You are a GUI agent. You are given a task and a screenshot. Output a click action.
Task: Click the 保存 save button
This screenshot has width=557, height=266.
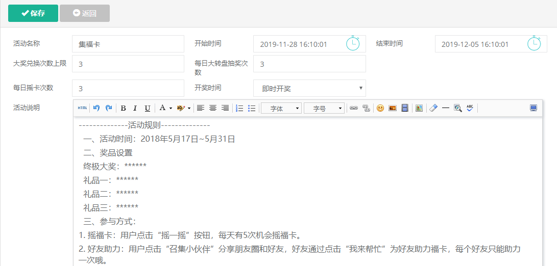(33, 13)
